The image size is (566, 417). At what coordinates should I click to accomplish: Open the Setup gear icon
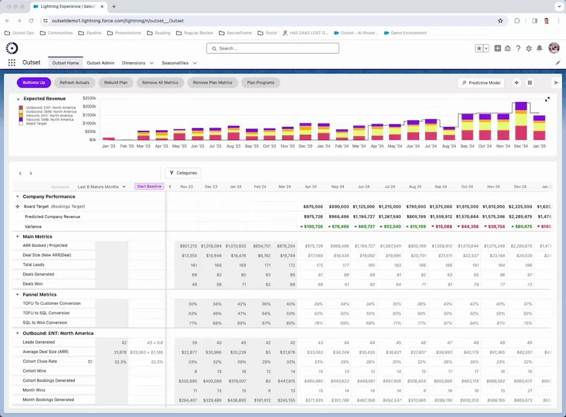tap(529, 49)
